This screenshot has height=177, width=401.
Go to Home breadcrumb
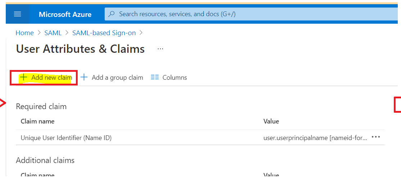point(24,33)
